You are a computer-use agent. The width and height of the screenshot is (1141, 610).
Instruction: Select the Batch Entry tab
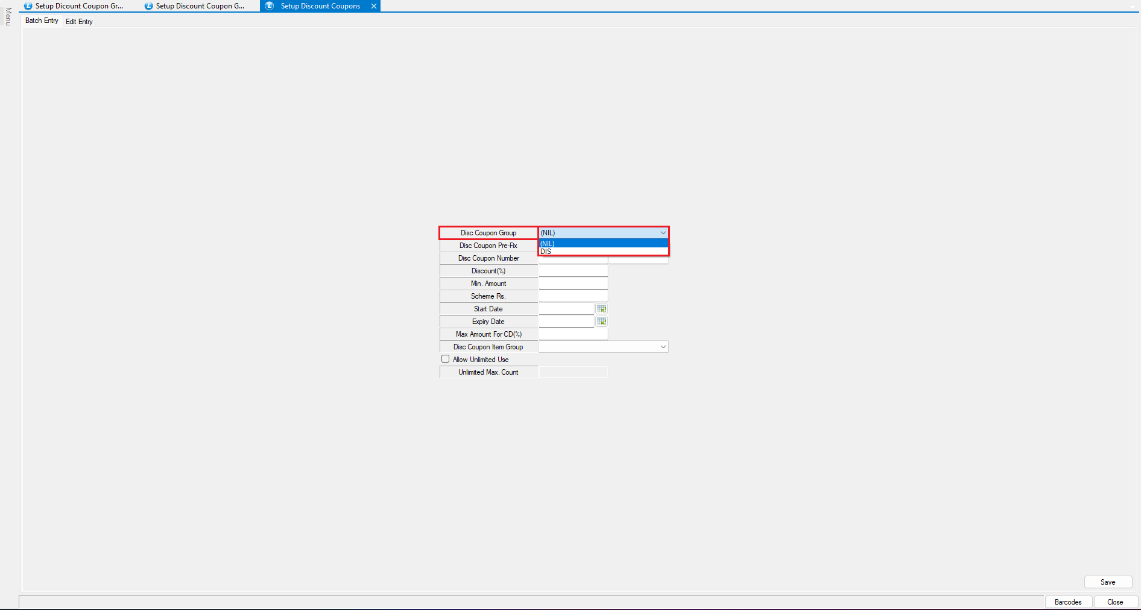(42, 21)
